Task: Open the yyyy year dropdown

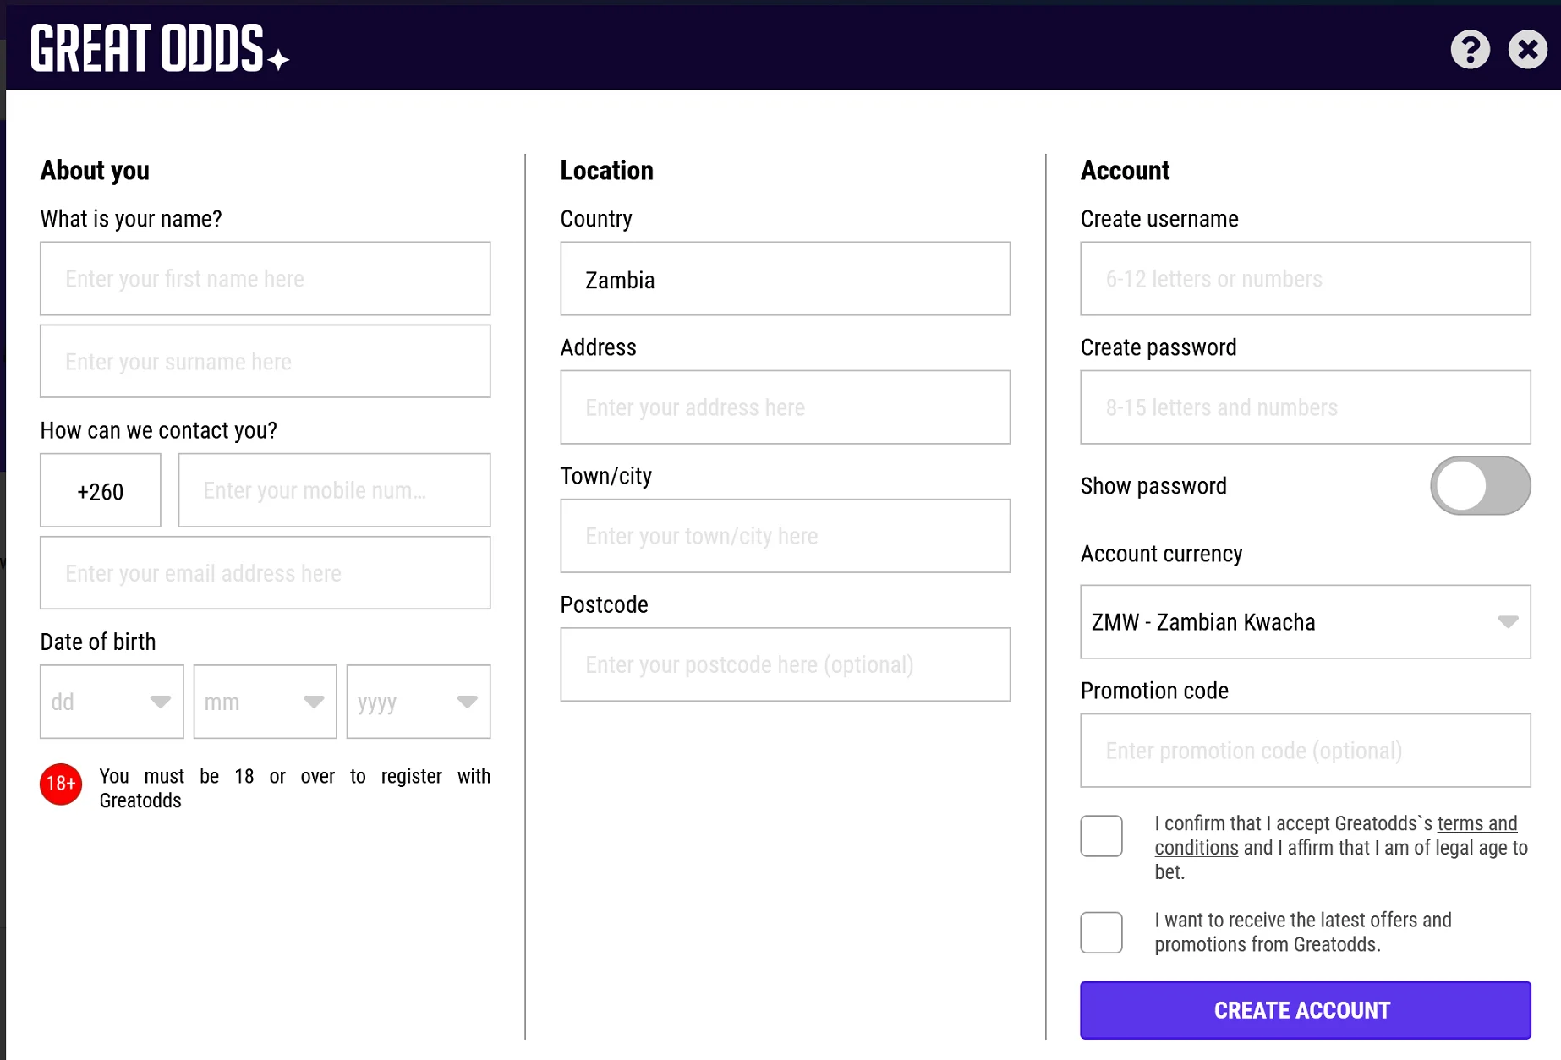Action: (419, 702)
